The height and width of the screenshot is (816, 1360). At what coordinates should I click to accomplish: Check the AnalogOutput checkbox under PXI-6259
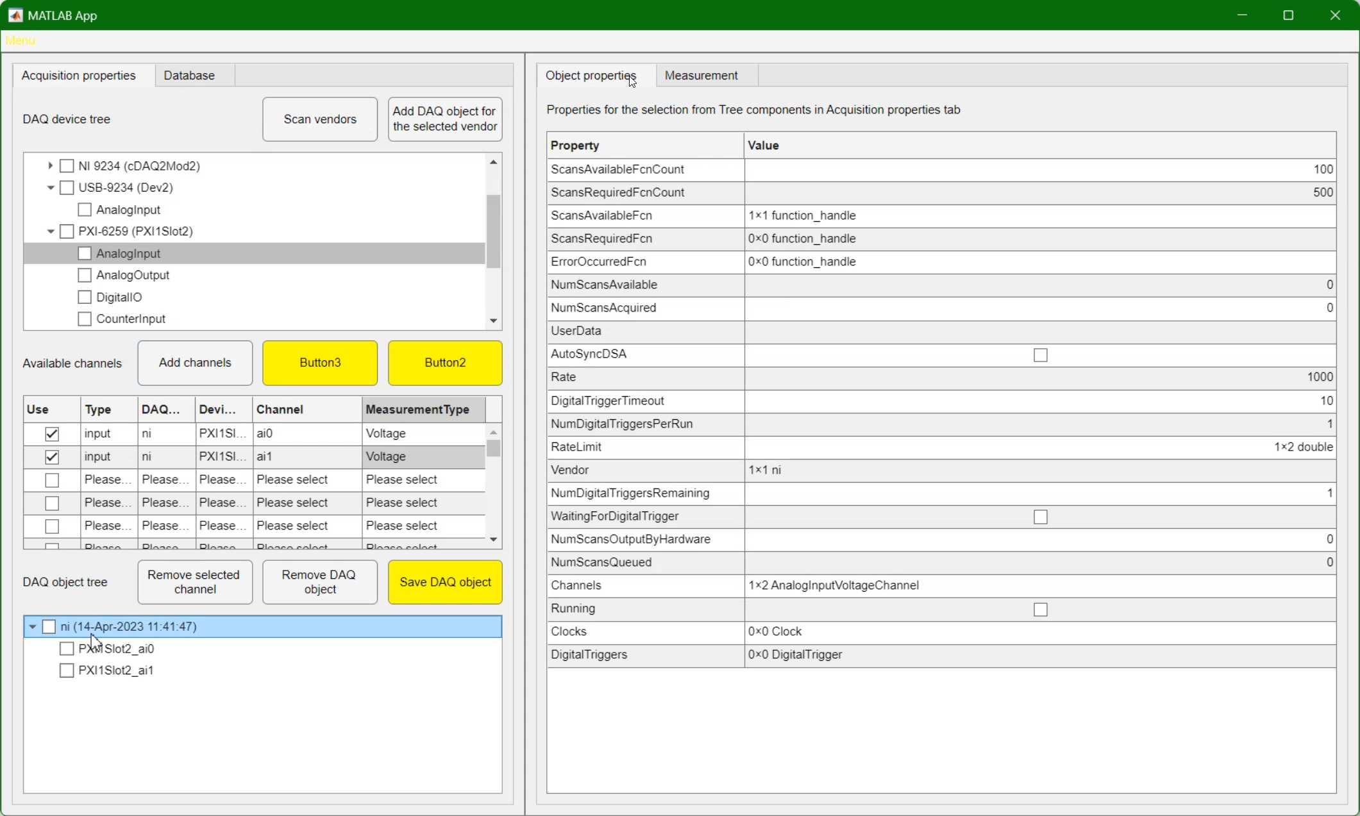[84, 275]
